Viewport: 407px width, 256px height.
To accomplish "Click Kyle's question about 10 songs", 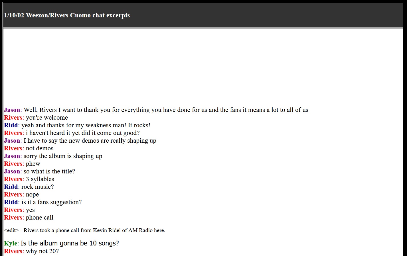I will pyautogui.click(x=70, y=243).
